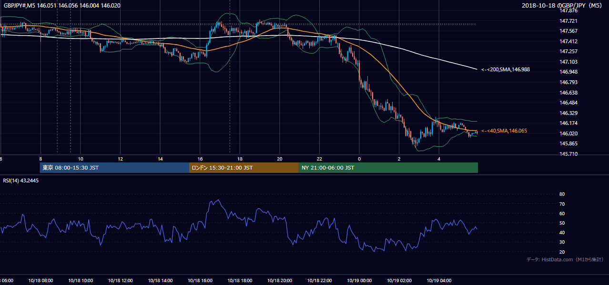Click the 10/18 16:00 time label
Viewport: 609px width, 285px height.
point(200,280)
